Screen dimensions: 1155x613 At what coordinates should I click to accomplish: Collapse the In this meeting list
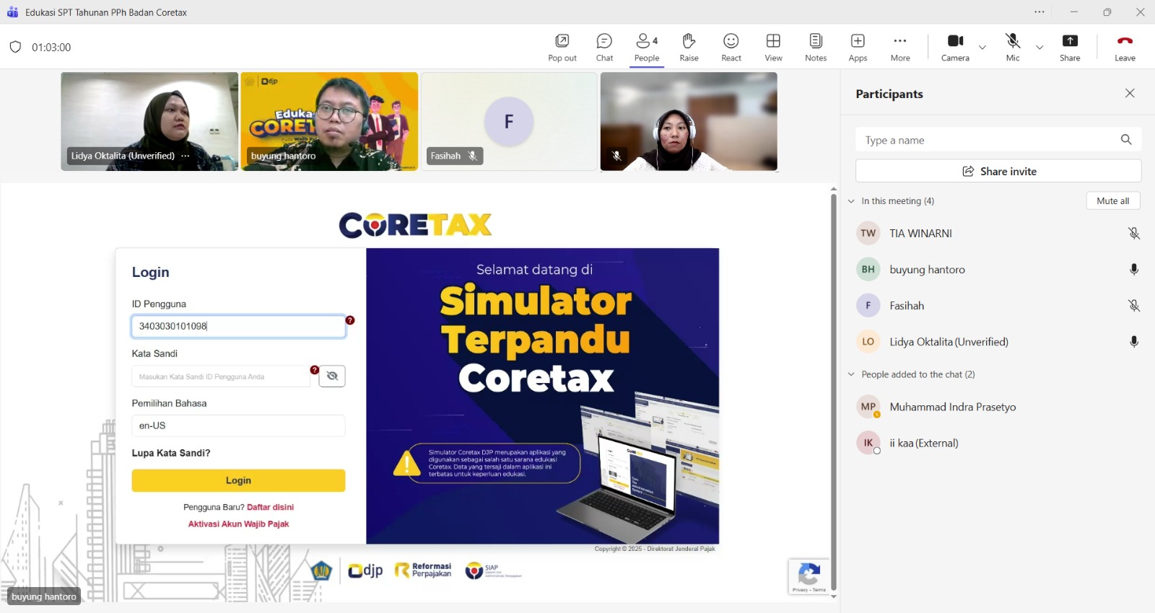[852, 201]
